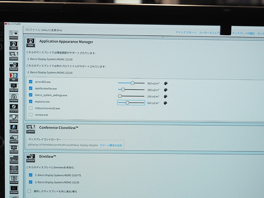
Task: Open the ディスプレイの識別 link
Action: tap(243, 33)
